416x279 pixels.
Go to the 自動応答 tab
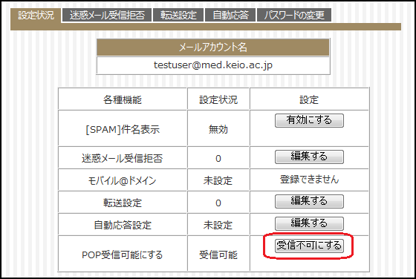(230, 15)
